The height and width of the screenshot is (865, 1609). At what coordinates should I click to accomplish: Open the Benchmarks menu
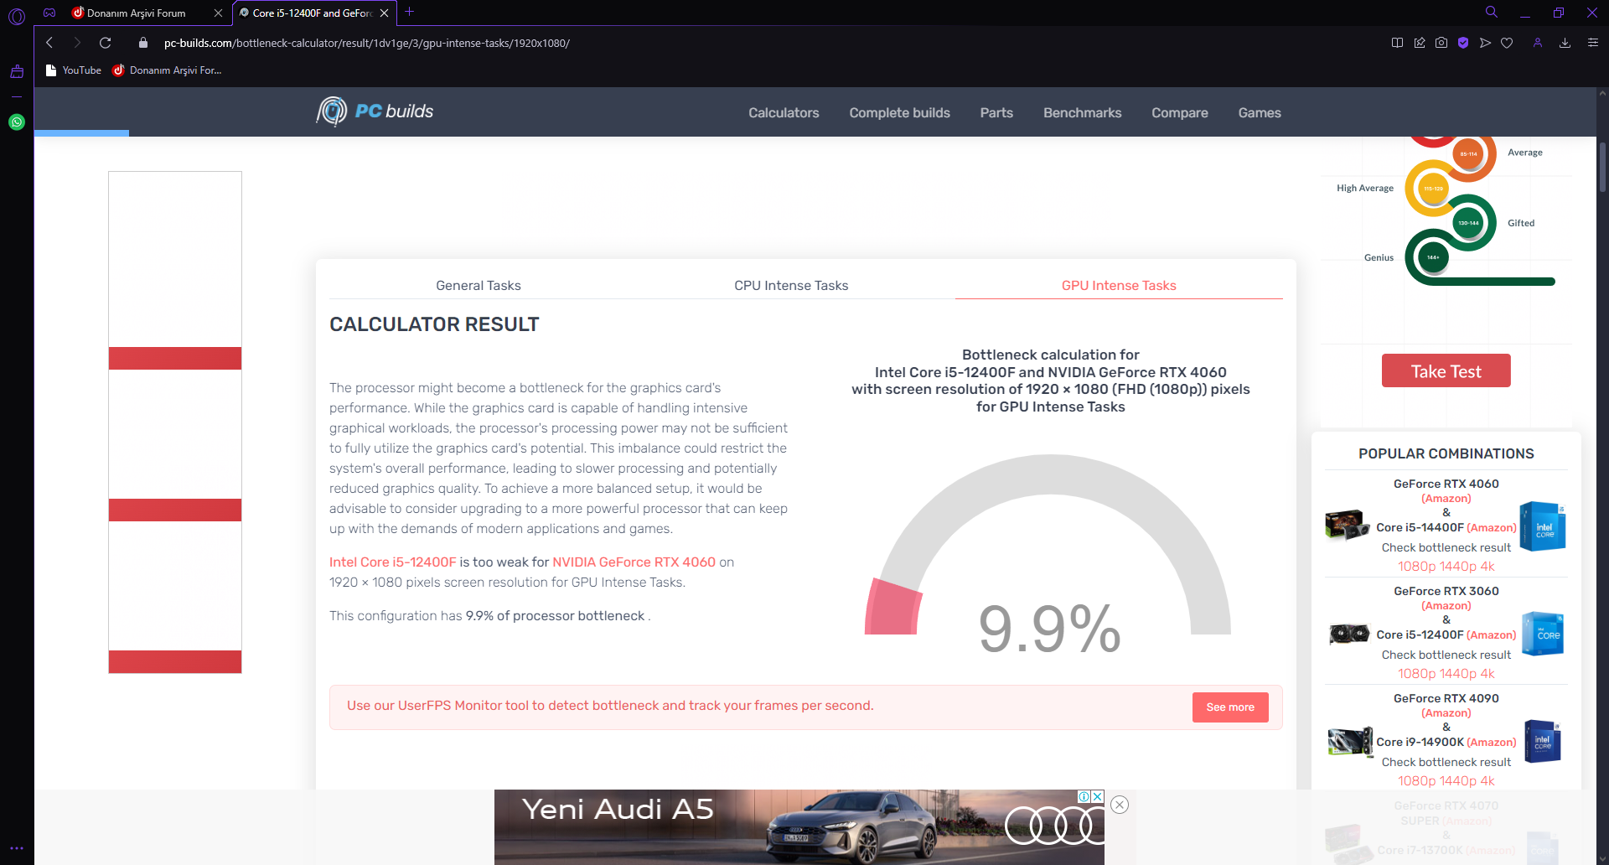1082,113
